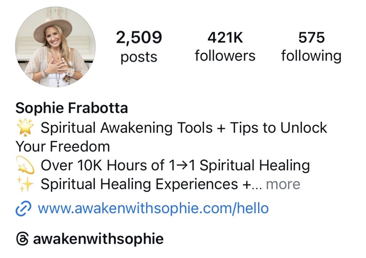Image resolution: width=366 pixels, height=258 pixels.
Task: Open the 575 following number
Action: tap(311, 38)
